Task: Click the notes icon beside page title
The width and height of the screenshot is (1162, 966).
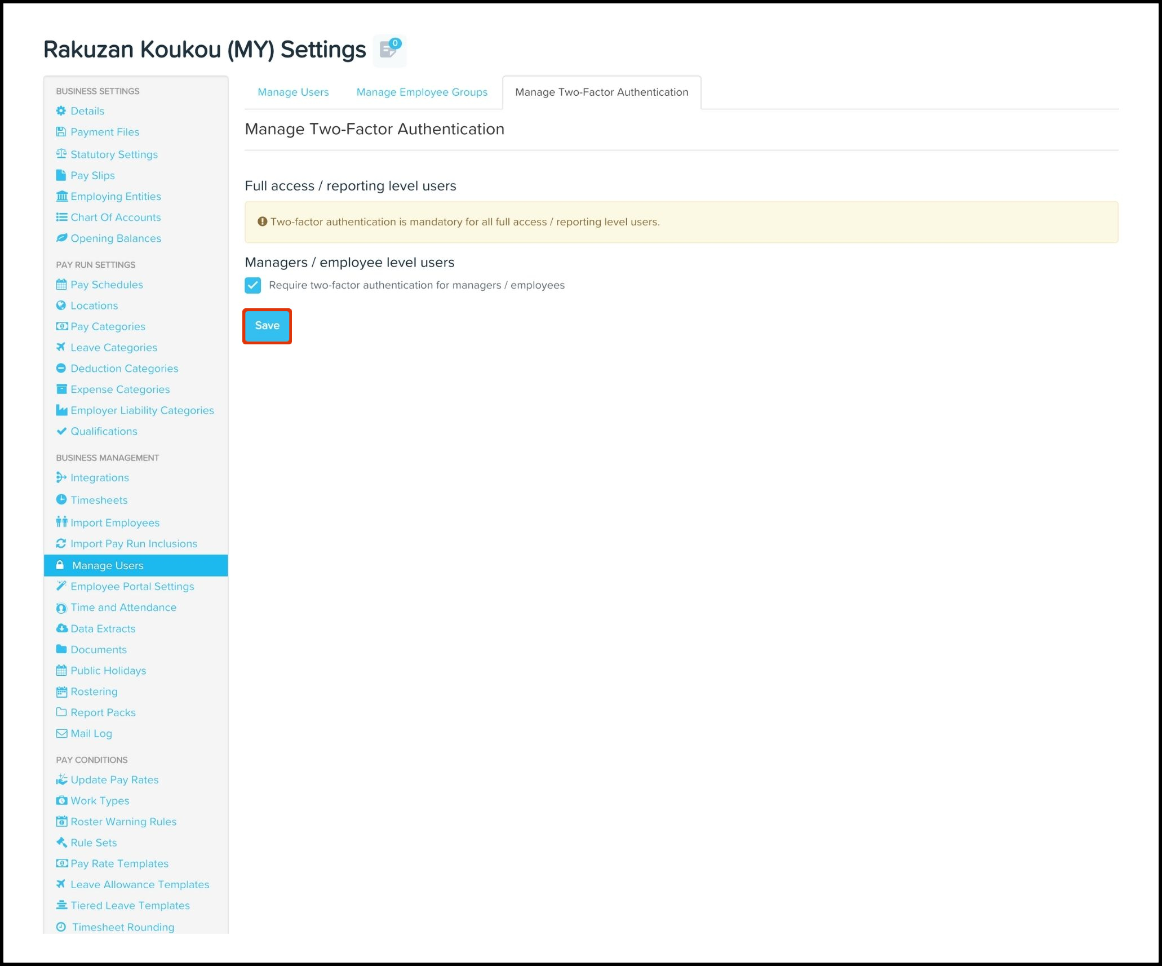Action: point(389,50)
